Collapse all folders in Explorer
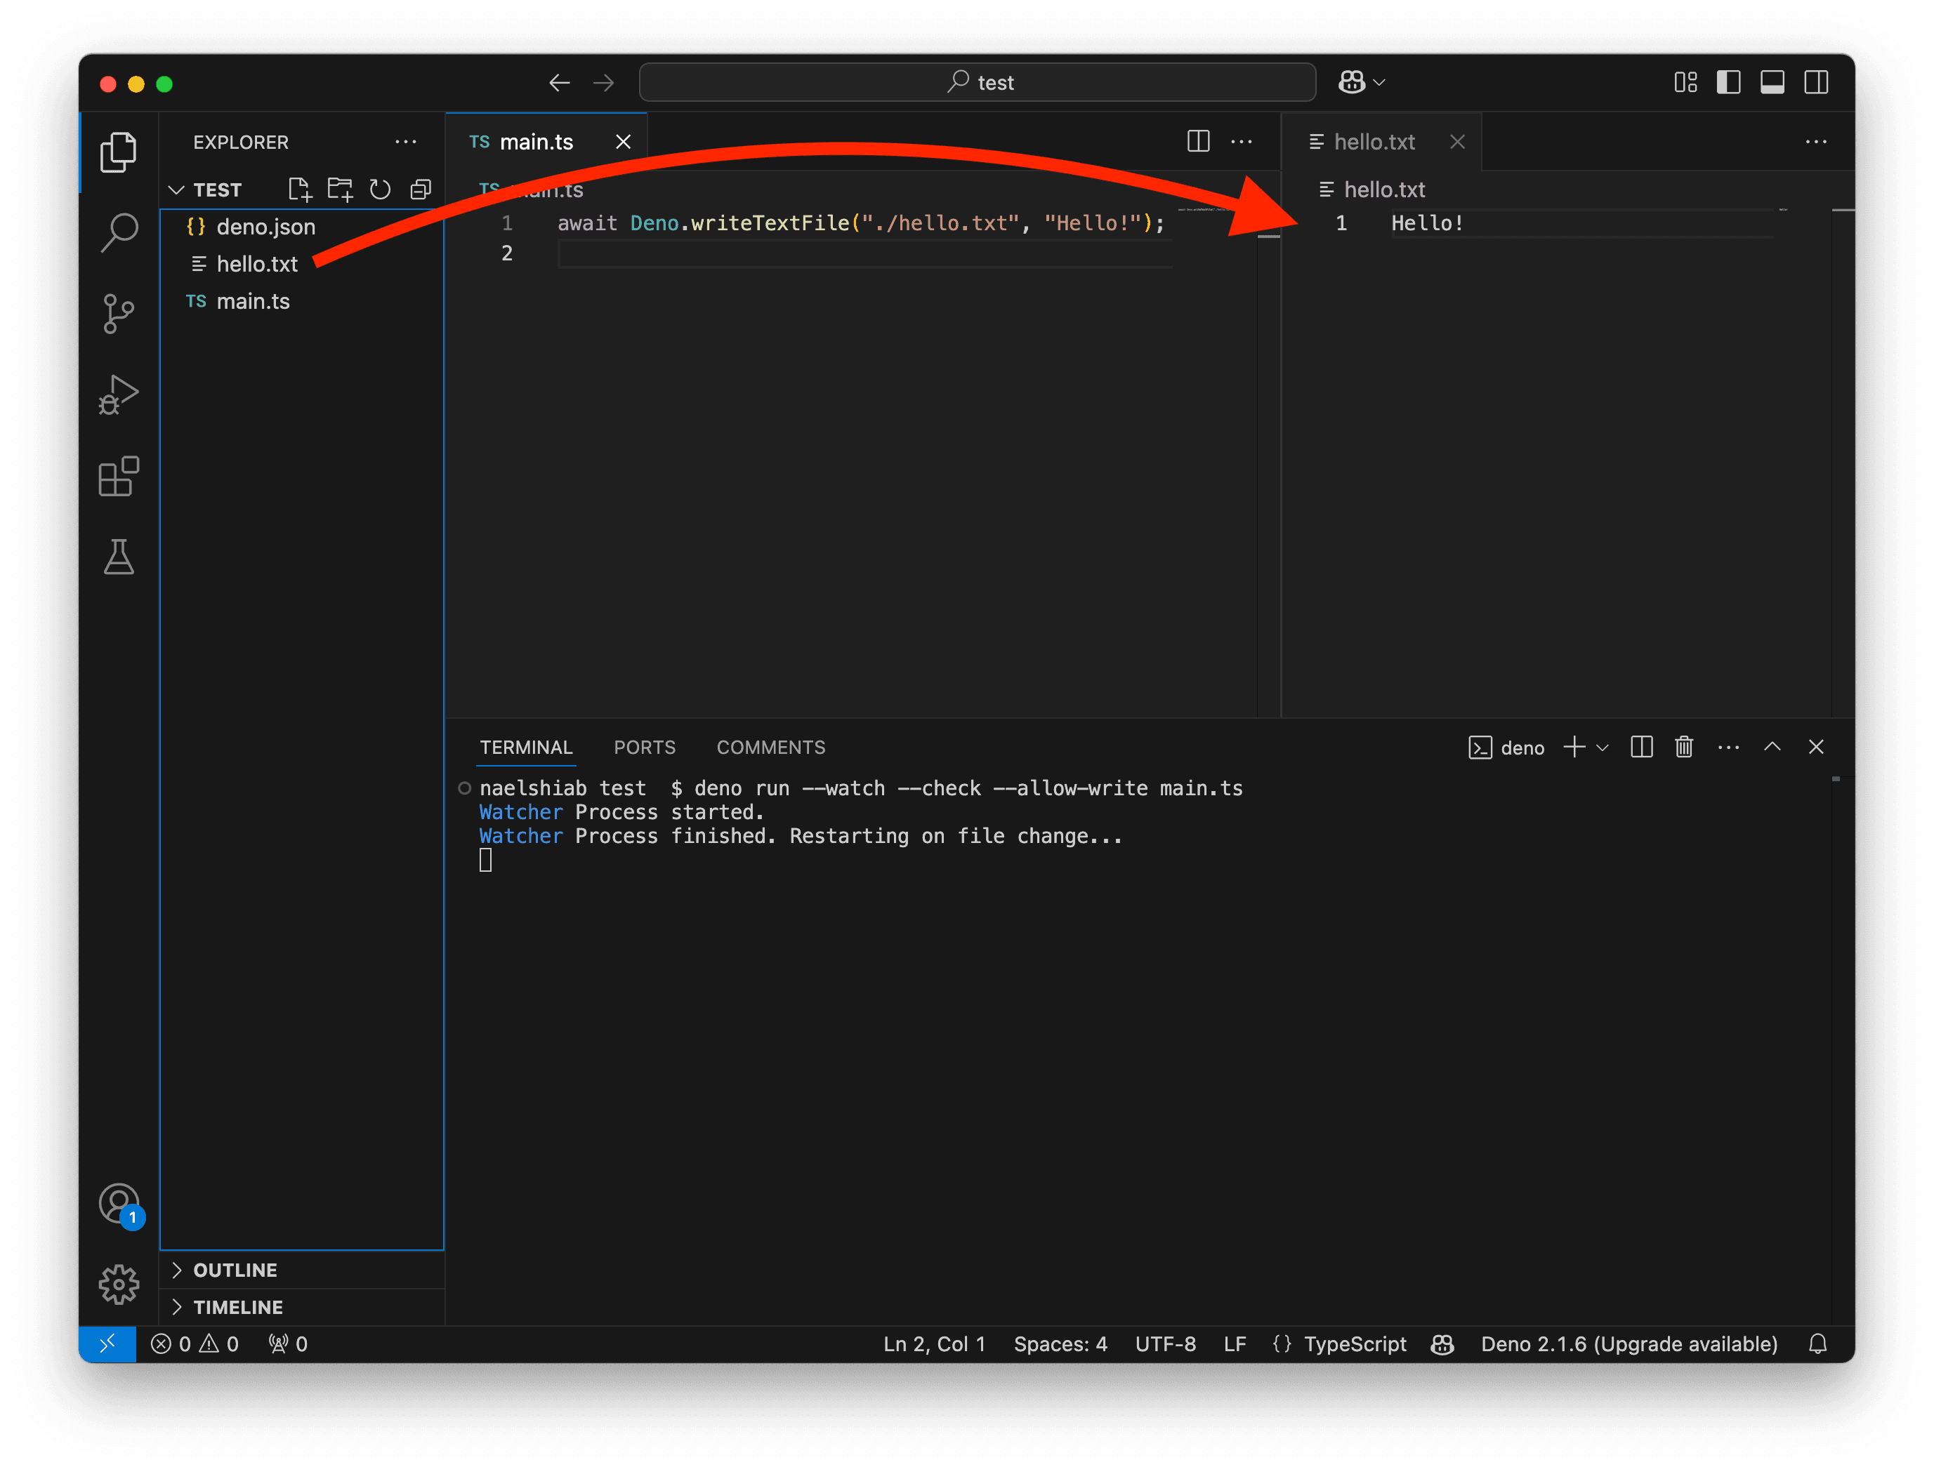This screenshot has height=1467, width=1934. pyautogui.click(x=421, y=189)
